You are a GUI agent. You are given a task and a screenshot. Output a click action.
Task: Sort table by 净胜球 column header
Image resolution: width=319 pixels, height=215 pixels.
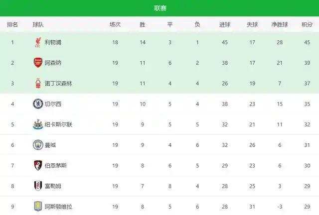[280, 24]
